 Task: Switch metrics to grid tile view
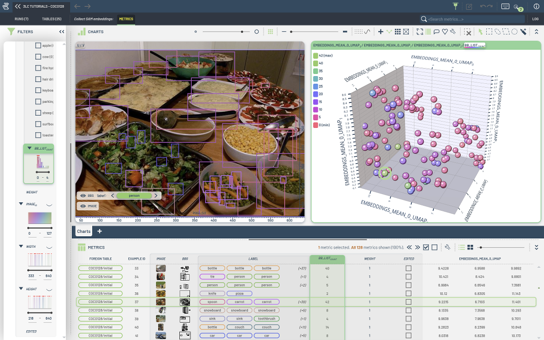[x=470, y=247]
